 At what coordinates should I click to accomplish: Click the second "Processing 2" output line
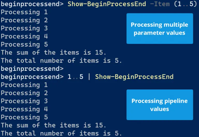pyautogui.click(x=24, y=93)
